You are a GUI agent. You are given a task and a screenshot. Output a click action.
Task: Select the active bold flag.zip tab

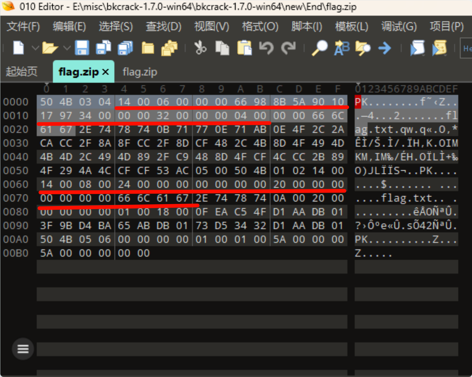(x=78, y=72)
